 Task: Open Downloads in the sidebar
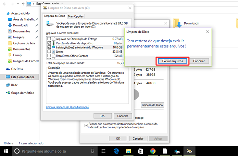tap(21, 25)
